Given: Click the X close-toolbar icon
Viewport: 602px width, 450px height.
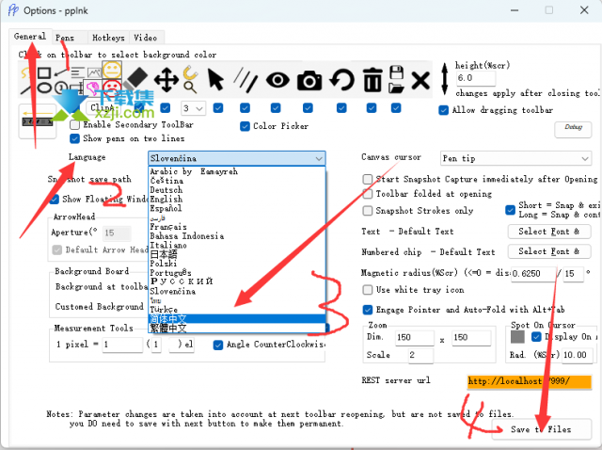Looking at the screenshot, I should 420,80.
